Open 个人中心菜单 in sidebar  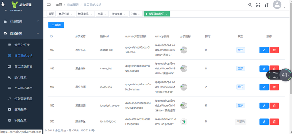click(x=22, y=88)
